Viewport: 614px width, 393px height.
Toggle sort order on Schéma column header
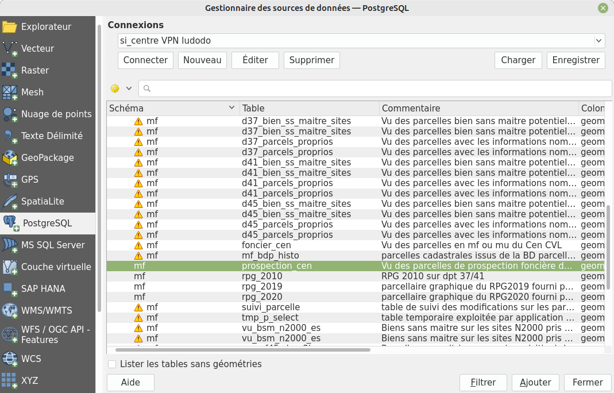[172, 108]
